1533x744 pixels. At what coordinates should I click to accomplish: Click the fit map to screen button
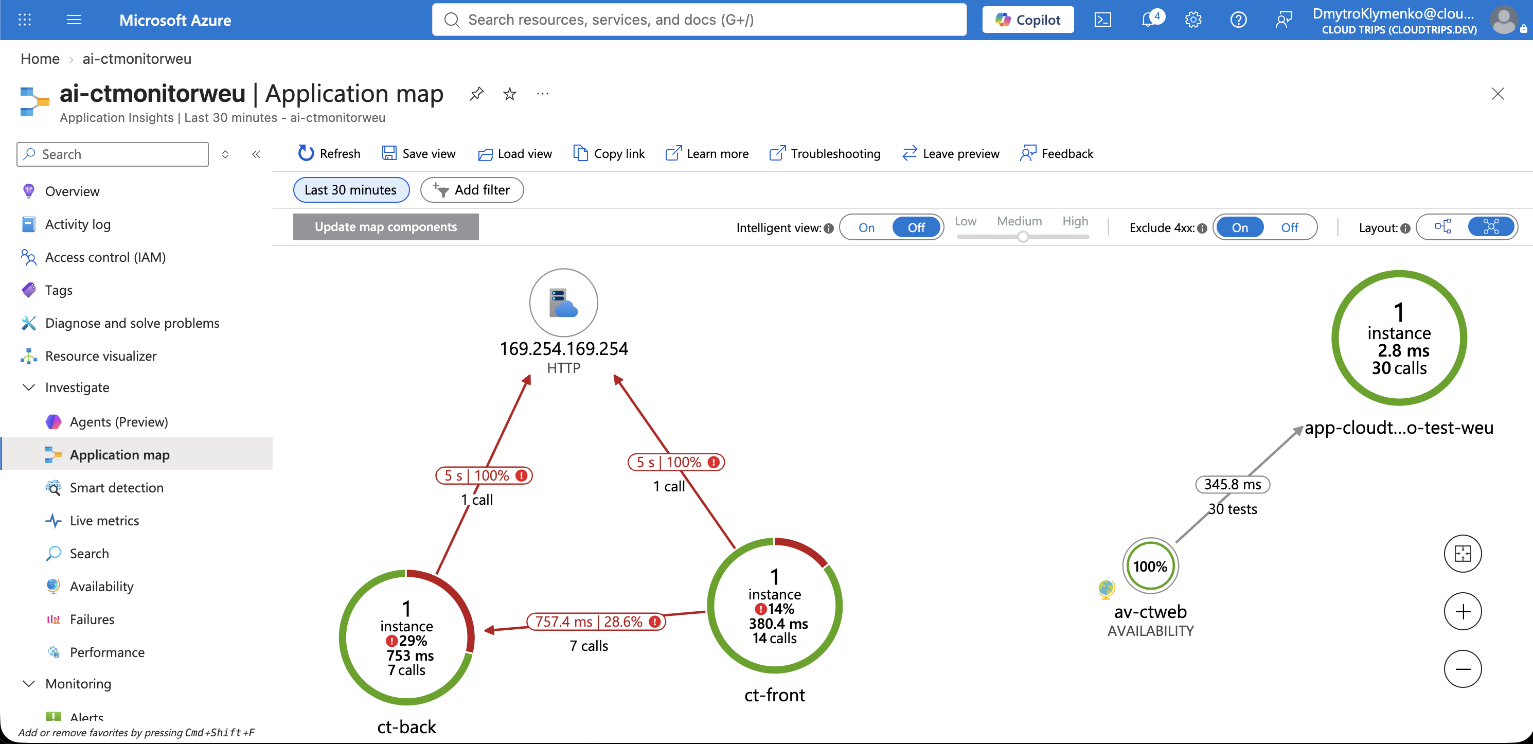[x=1463, y=554]
